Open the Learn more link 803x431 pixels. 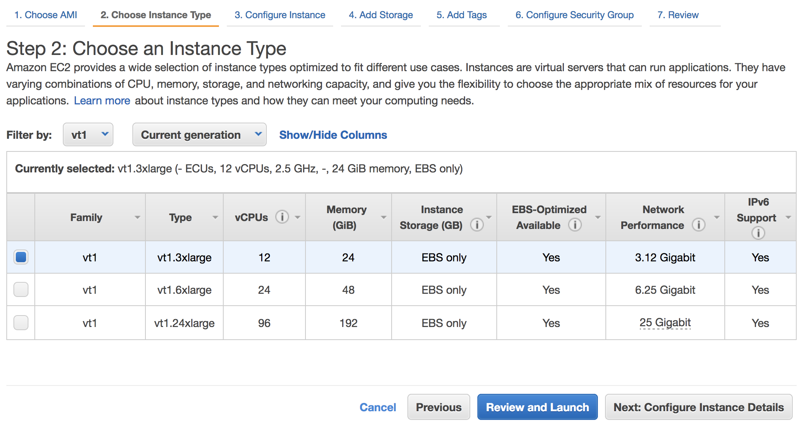click(x=102, y=101)
